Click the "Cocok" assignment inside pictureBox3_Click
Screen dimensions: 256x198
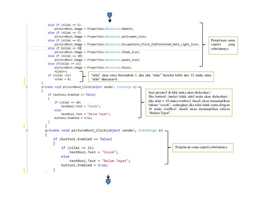[x=94, y=152]
